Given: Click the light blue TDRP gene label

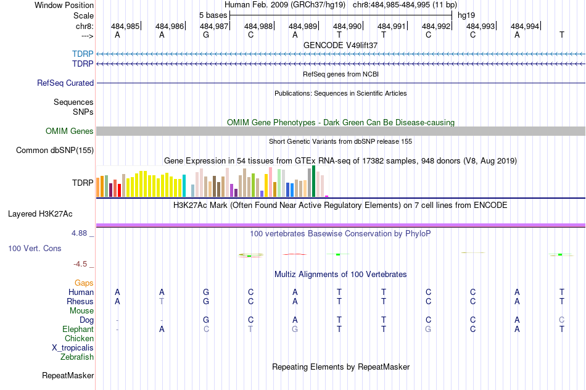Looking at the screenshot, I should (x=83, y=54).
